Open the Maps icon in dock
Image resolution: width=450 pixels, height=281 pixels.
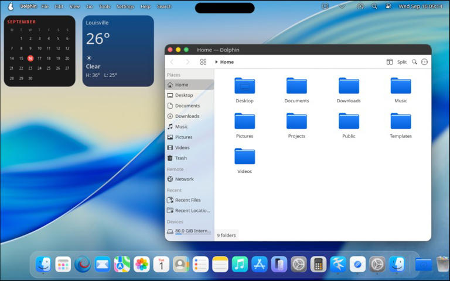pyautogui.click(x=122, y=264)
